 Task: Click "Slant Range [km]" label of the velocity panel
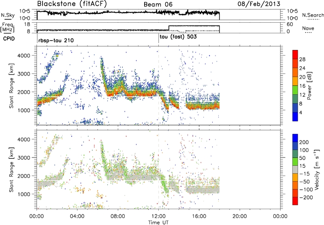11,169
